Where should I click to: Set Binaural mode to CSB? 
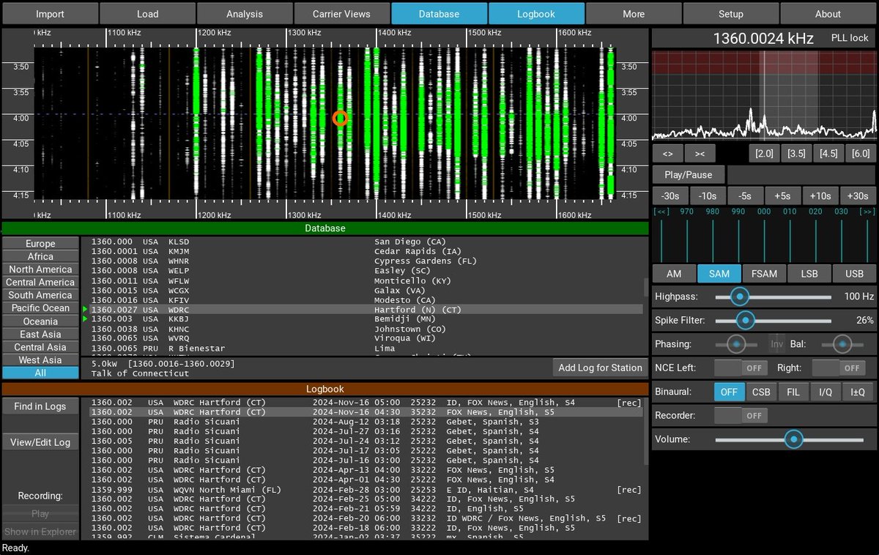(761, 392)
